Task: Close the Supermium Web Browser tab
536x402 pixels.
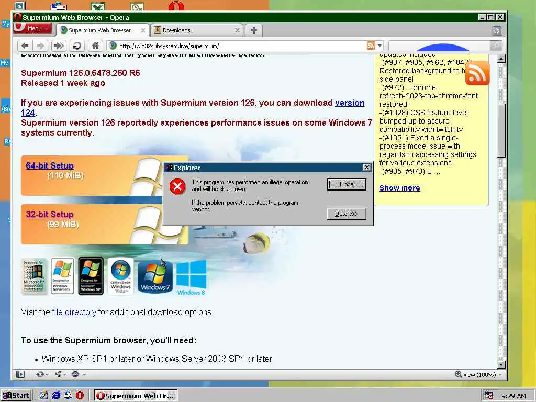Action: click(x=143, y=30)
